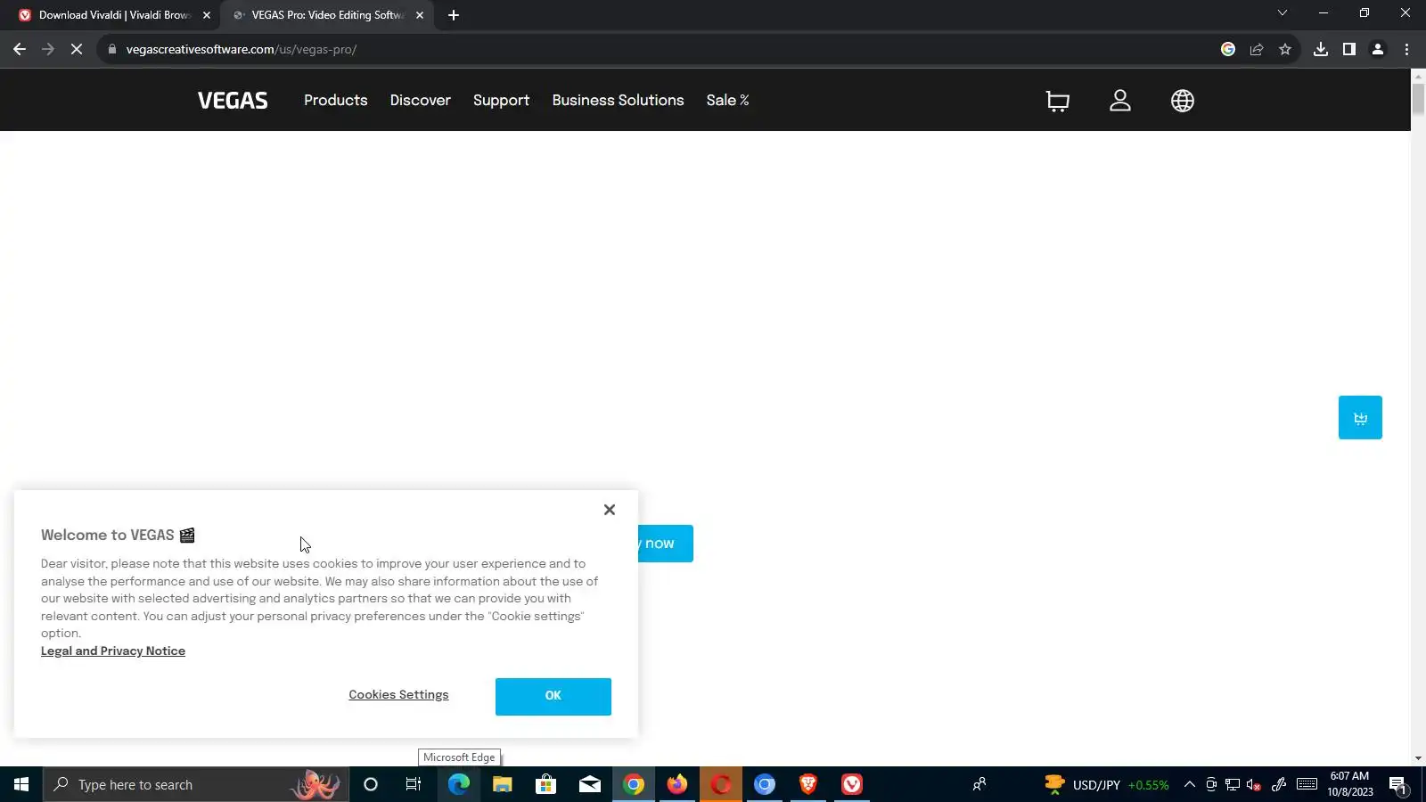Close the Download Vivaldi tab
The height and width of the screenshot is (802, 1426).
tap(207, 15)
